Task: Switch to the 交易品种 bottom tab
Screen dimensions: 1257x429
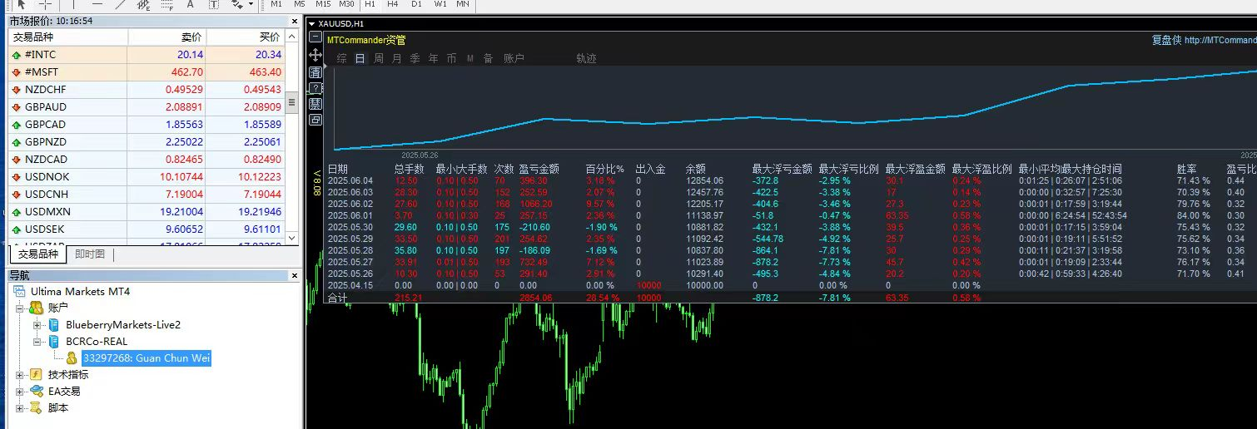Action: pyautogui.click(x=37, y=254)
